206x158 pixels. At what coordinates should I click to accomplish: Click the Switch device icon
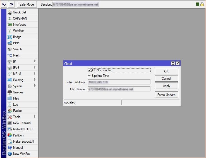(x=10, y=49)
